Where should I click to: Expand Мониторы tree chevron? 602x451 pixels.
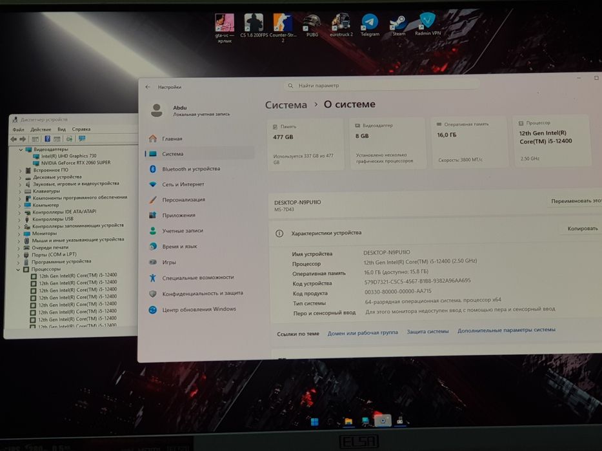[x=19, y=234]
